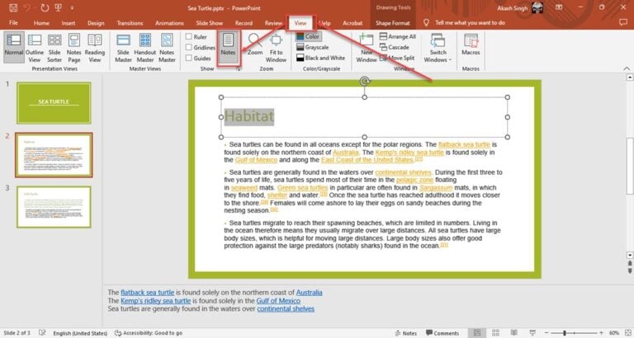634x338 pixels.
Task: Open Slide Sorter view
Action: [x=54, y=47]
